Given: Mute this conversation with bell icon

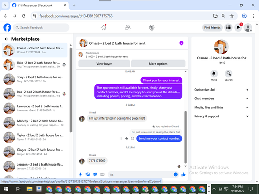Looking at the screenshot, I should click(214, 73).
